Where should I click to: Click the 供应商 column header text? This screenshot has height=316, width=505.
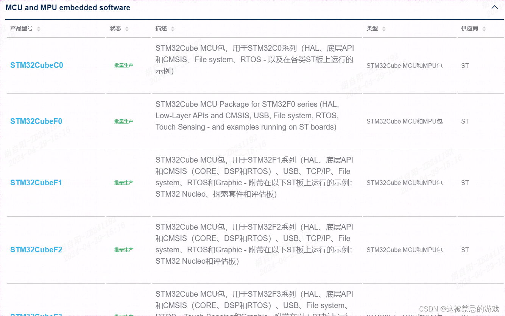(470, 28)
